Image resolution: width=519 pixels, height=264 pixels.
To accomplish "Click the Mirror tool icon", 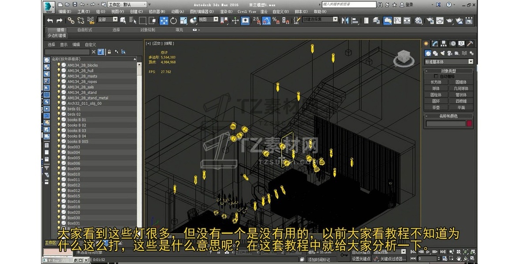I will pyautogui.click(x=345, y=20).
